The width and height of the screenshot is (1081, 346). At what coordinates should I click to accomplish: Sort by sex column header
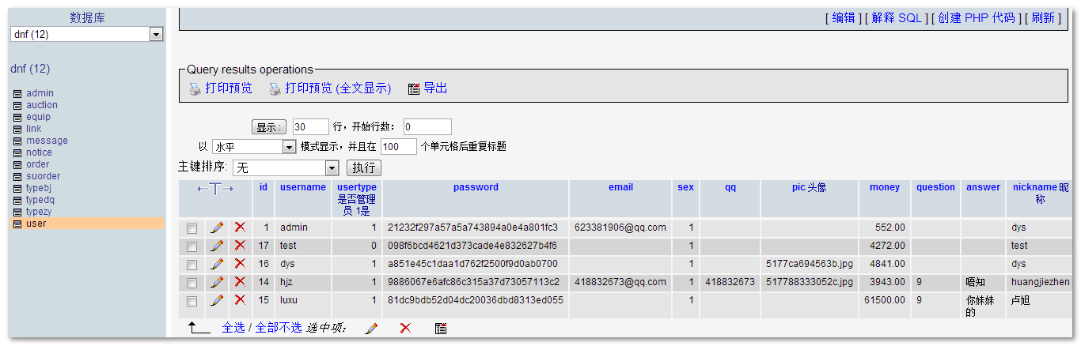pyautogui.click(x=685, y=187)
